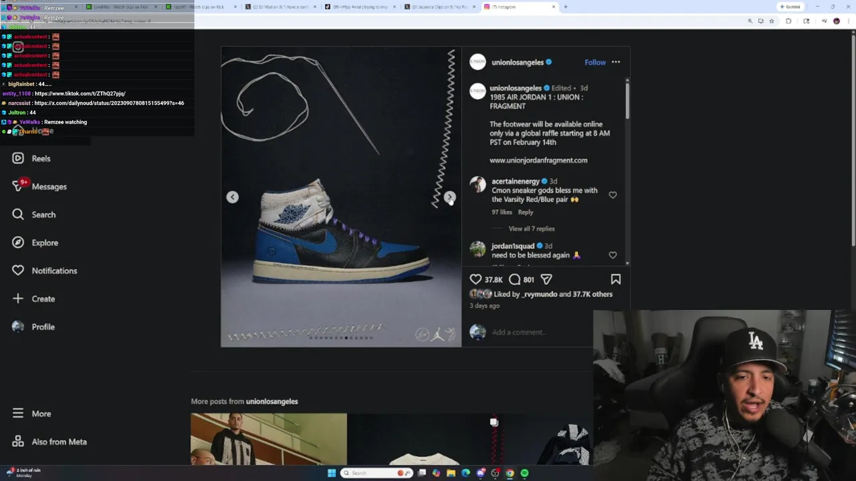This screenshot has width=856, height=481.
Task: Click the comment bubble icon under post
Action: (x=514, y=279)
